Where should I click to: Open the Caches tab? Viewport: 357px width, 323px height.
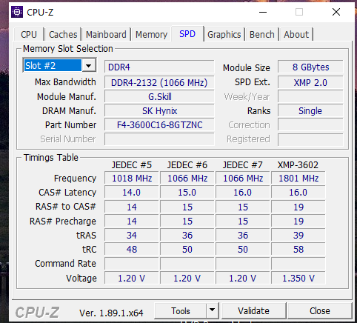point(63,34)
